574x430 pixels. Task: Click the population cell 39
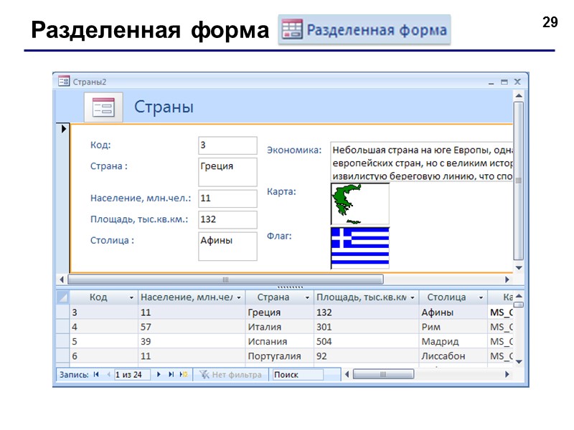click(192, 342)
